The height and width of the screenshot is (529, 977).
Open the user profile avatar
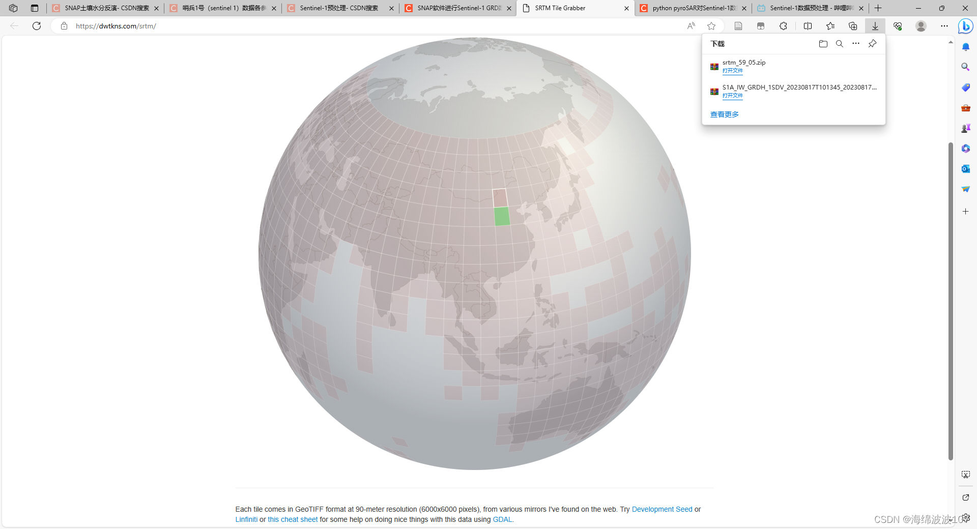click(921, 26)
